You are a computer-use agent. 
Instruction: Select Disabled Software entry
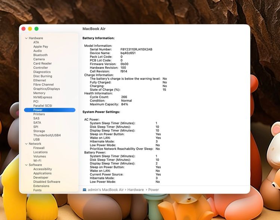47,182
